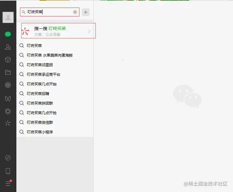The image size is (233, 192).
Task: Open the Top Stories hexagon flower icon
Action: pyautogui.click(x=8, y=111)
